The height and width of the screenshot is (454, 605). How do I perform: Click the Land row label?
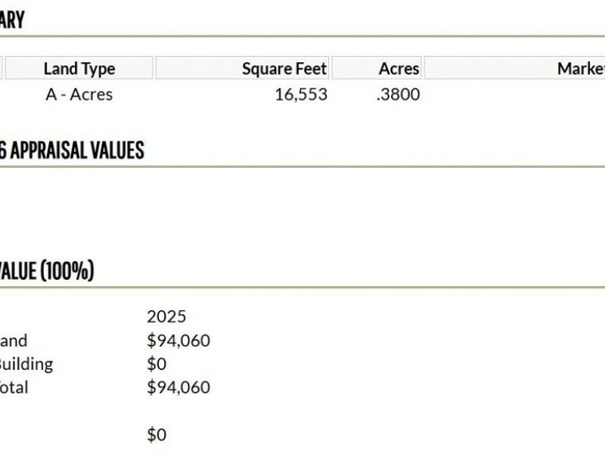[x=14, y=340]
